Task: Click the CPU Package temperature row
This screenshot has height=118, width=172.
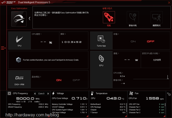Action: pyautogui.click(x=108, y=107)
